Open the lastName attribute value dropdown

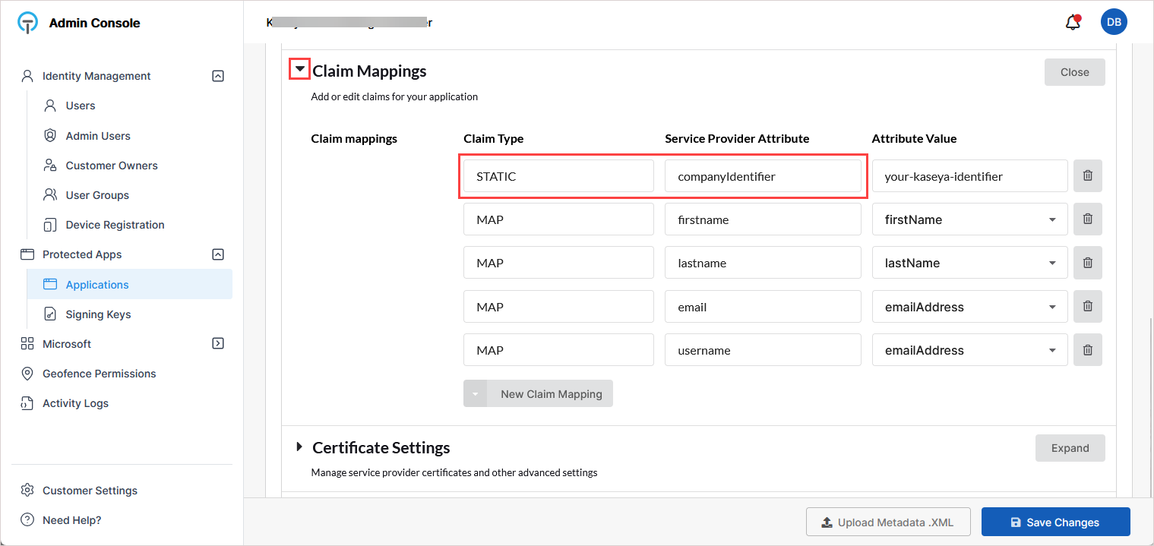[x=1051, y=263]
